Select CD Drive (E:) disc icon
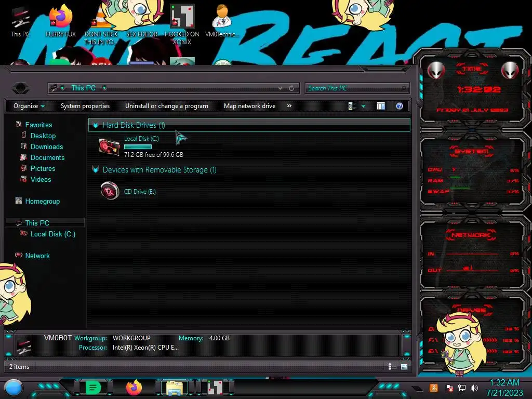 110,191
